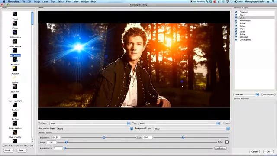Open the Image menu
This screenshot has width=277, height=156.
point(37,1)
